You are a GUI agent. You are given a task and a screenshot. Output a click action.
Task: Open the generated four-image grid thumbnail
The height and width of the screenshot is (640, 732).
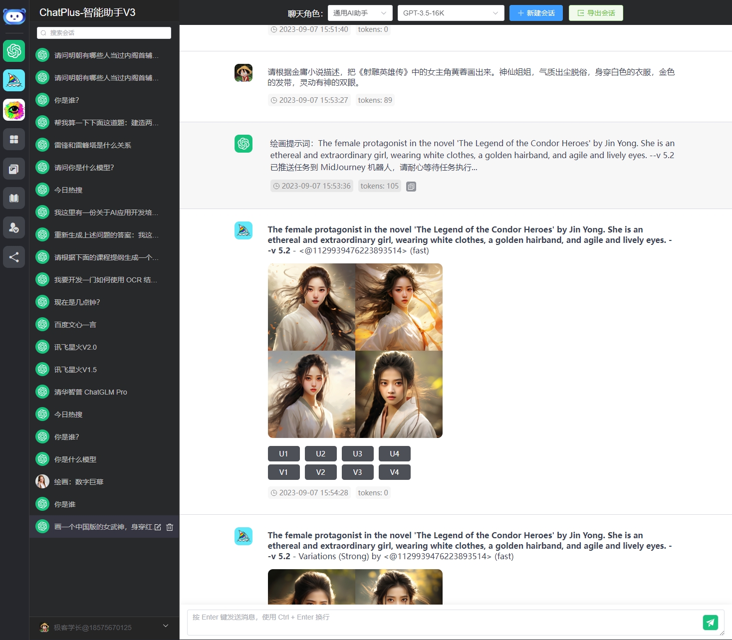coord(355,351)
